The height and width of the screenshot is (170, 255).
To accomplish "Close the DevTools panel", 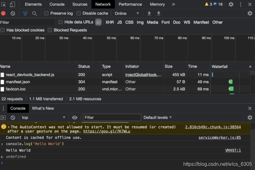I will coord(250,4).
